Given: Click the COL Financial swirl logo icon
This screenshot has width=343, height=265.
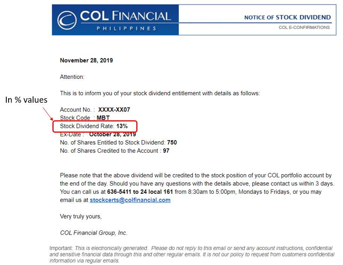Looking at the screenshot, I should [x=67, y=20].
